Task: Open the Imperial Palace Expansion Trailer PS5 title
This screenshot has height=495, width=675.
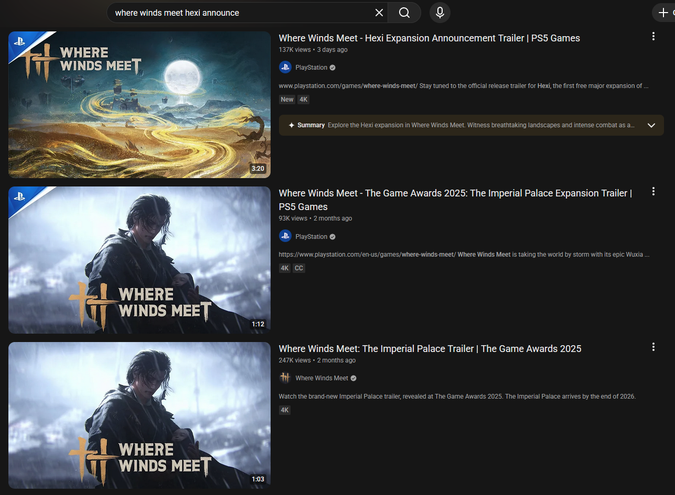Action: (455, 200)
